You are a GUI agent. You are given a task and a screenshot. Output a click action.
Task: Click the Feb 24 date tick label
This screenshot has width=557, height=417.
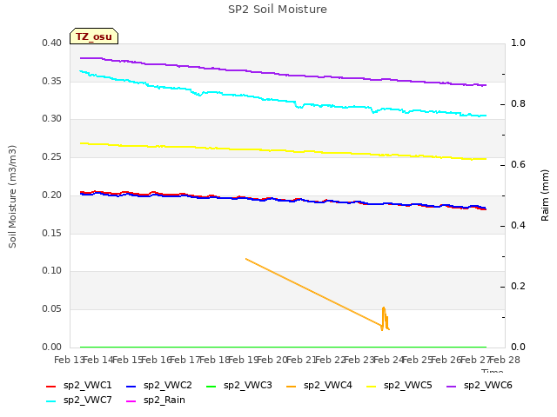pos(388,361)
